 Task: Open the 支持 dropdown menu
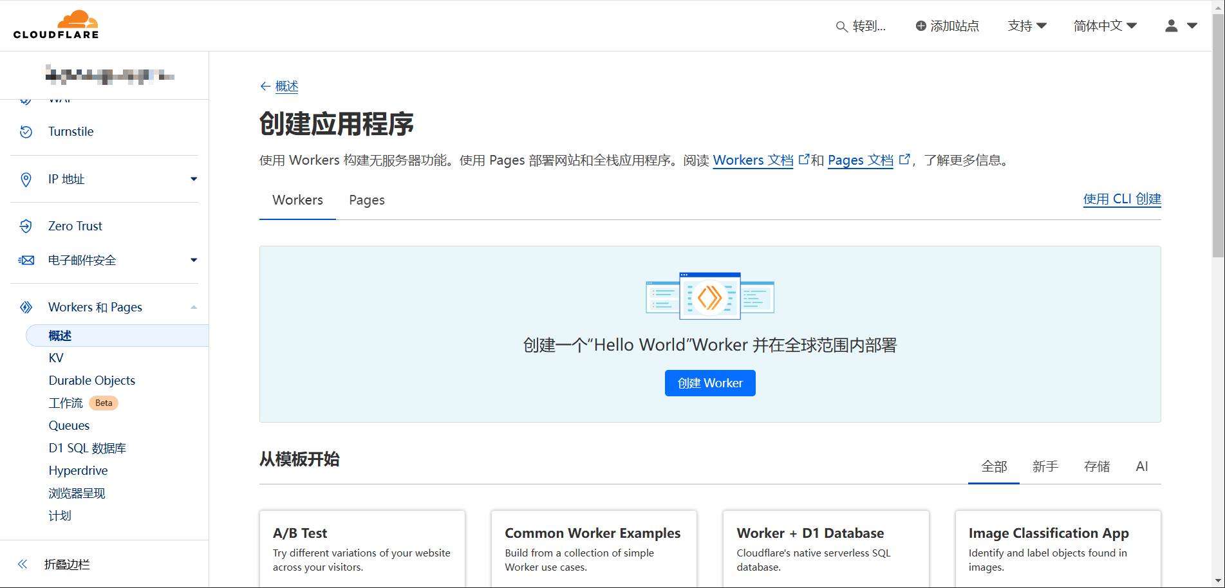[1027, 26]
